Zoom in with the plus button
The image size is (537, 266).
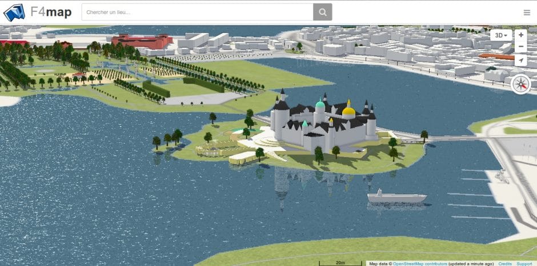pyautogui.click(x=520, y=35)
